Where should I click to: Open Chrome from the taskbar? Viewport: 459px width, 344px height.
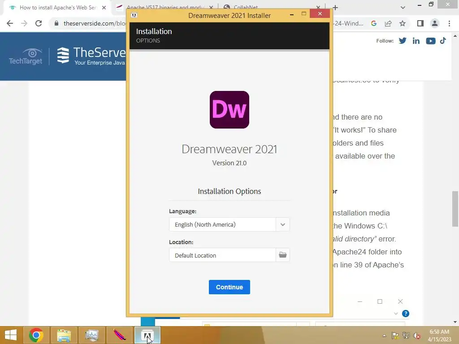[x=36, y=335]
